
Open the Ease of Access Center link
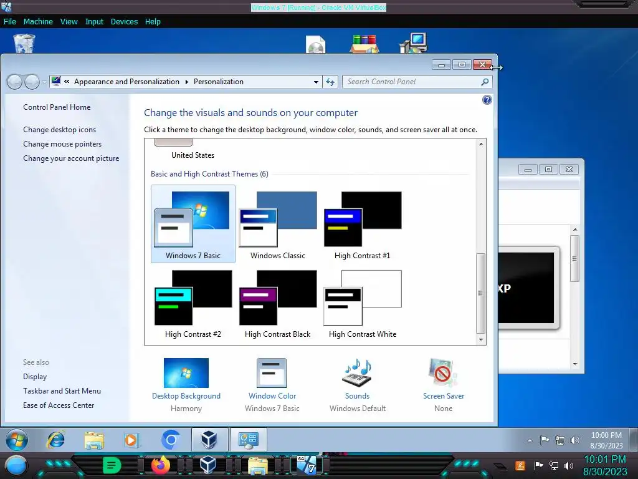tap(58, 405)
